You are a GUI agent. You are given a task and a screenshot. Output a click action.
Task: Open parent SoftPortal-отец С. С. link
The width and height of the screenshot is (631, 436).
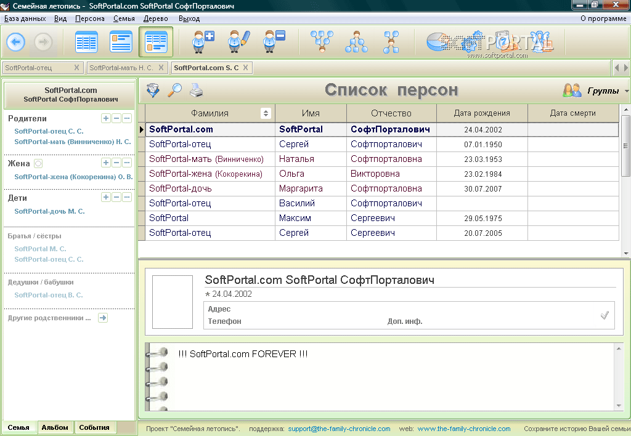point(49,131)
